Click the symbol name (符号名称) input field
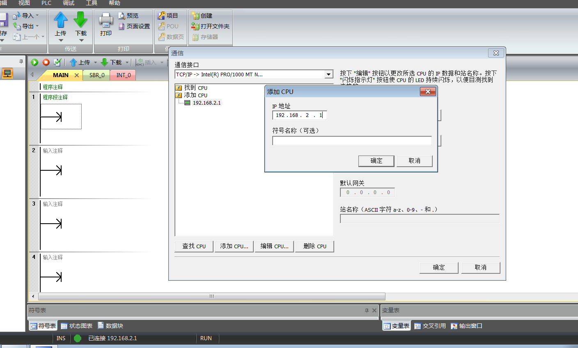The width and height of the screenshot is (578, 348). (x=352, y=141)
